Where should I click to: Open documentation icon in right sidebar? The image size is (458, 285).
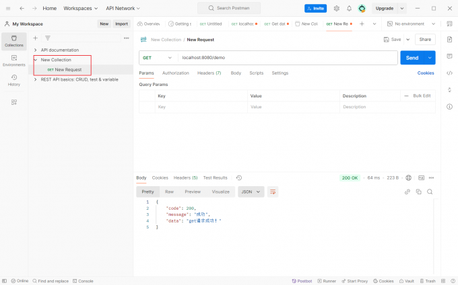pyautogui.click(x=449, y=40)
